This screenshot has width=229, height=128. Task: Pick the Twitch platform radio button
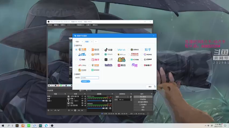click(x=102, y=65)
